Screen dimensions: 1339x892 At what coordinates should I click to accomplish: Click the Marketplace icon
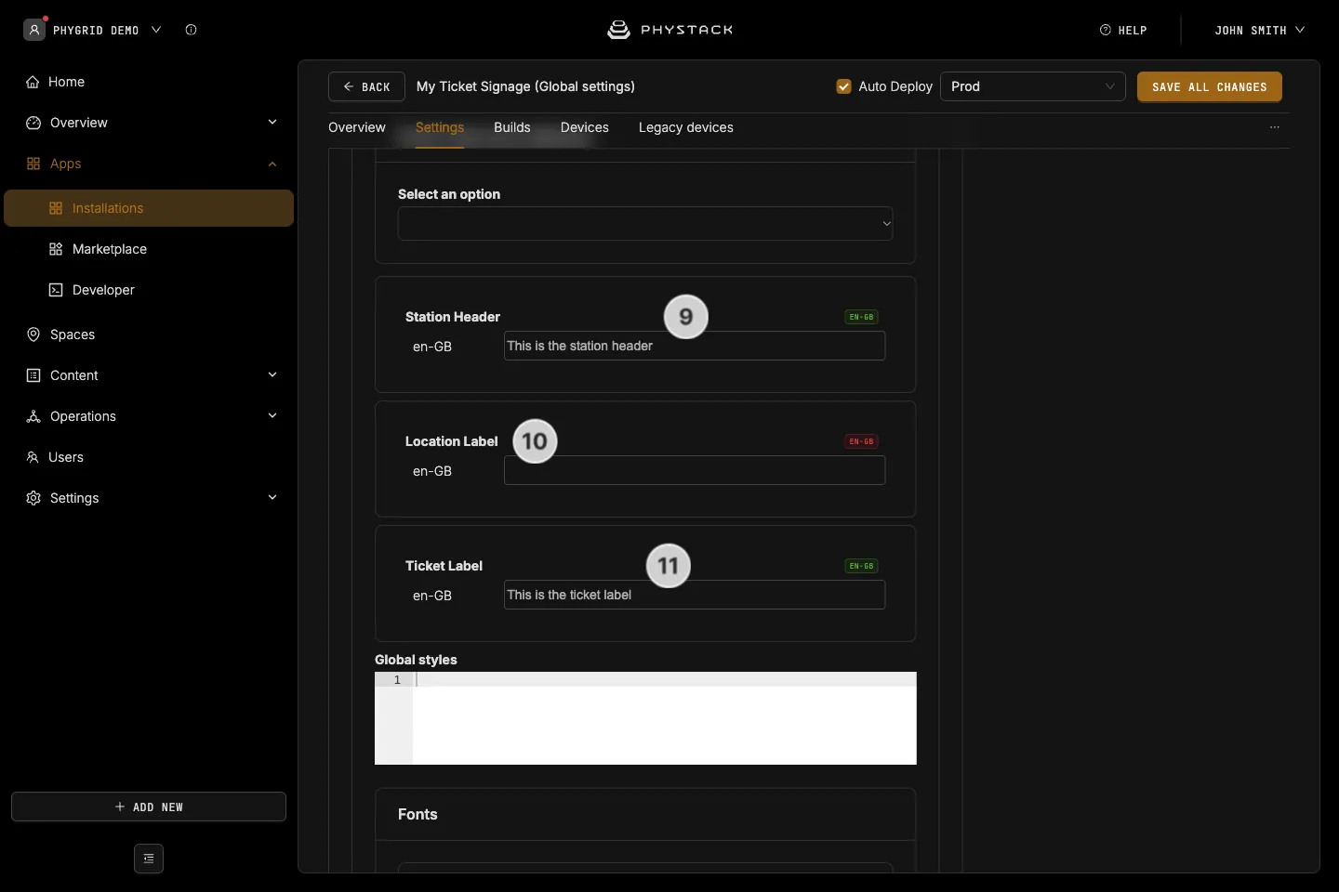tap(56, 249)
